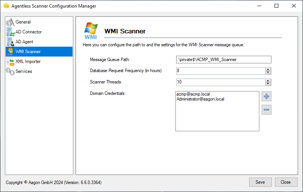Click the Database Request Frequency label

[x=126, y=71]
